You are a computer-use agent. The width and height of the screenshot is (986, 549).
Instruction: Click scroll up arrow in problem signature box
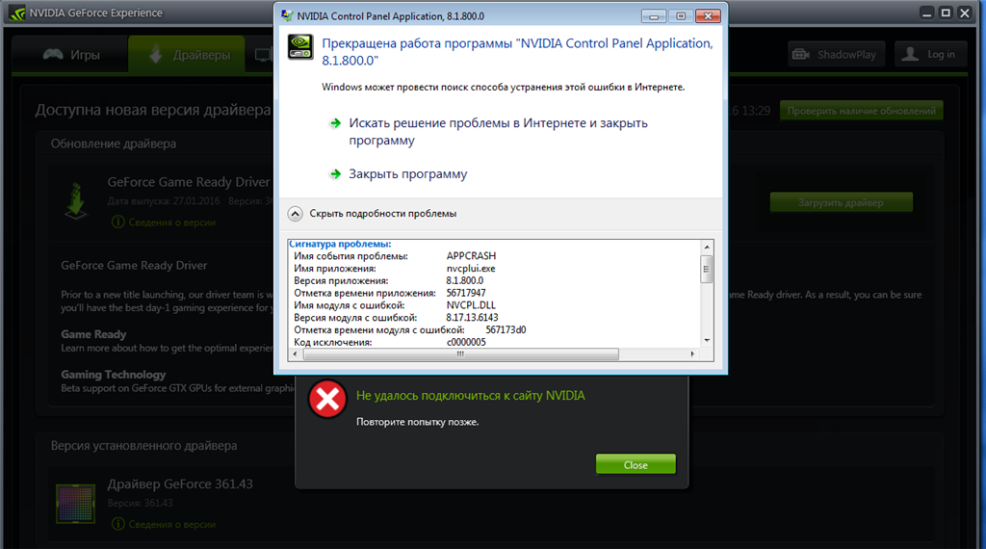pos(707,248)
